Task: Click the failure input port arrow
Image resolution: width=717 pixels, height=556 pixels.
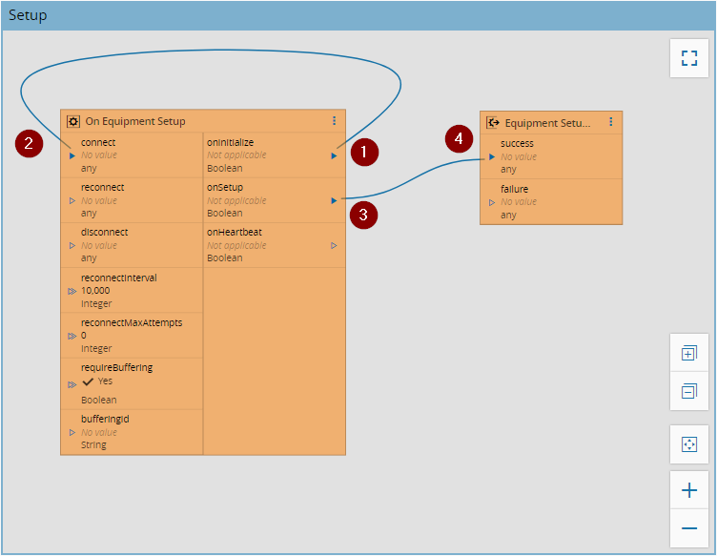Action: click(x=492, y=202)
